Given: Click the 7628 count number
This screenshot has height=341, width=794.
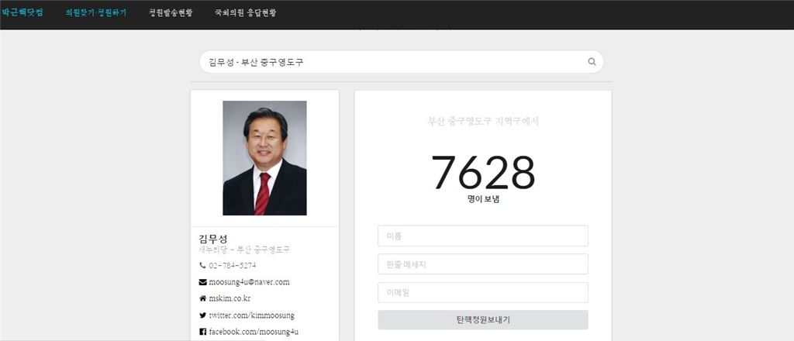Looking at the screenshot, I should point(483,172).
